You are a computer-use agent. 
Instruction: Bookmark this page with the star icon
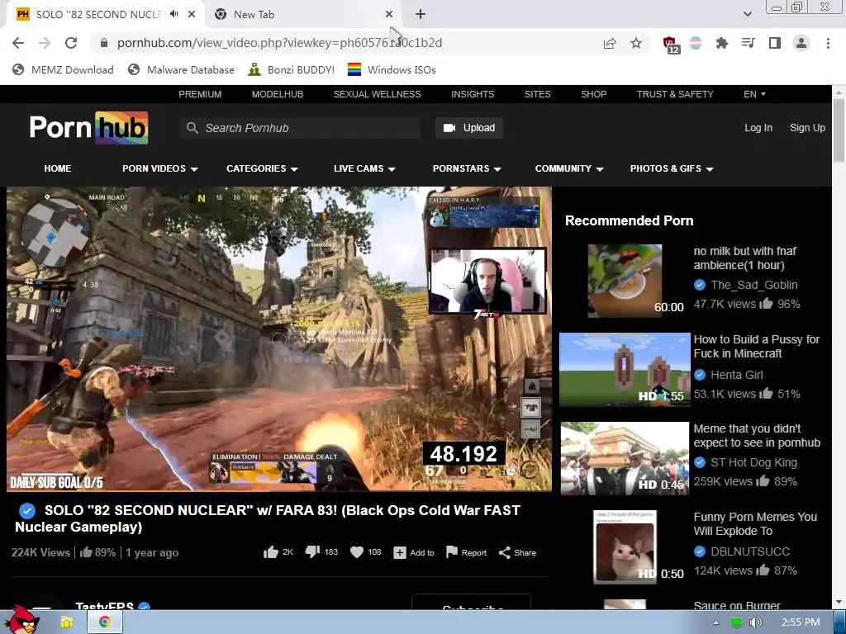tap(636, 43)
